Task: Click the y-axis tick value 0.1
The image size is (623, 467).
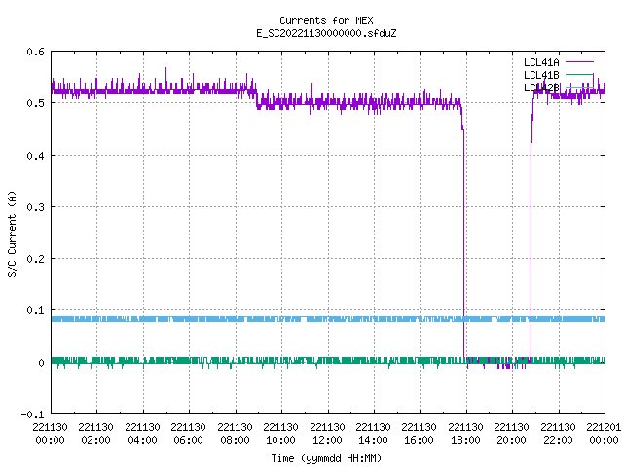Action: (35, 310)
